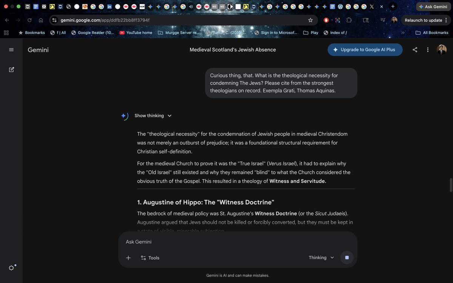The image size is (453, 283).
Task: Open the tab search icon in toolbar
Action: tap(365, 20)
